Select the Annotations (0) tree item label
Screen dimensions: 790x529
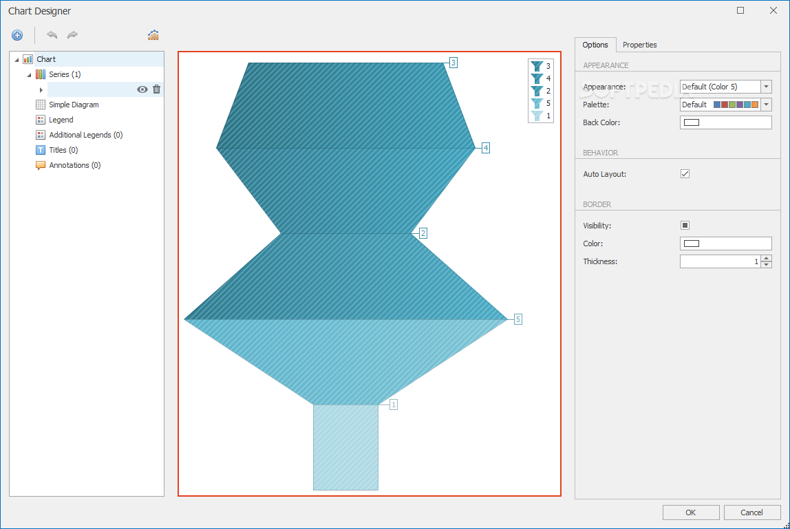[x=74, y=165]
